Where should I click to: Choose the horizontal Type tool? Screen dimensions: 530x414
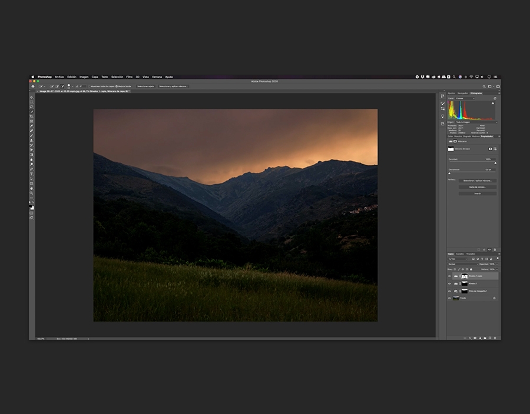tap(31, 174)
